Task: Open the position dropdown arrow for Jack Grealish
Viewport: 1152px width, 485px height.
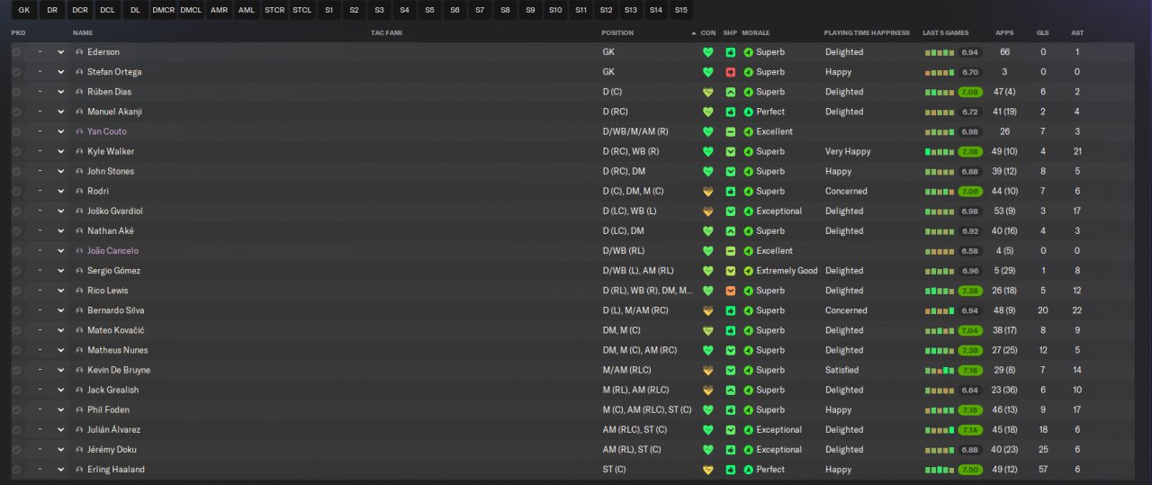Action: (x=60, y=391)
